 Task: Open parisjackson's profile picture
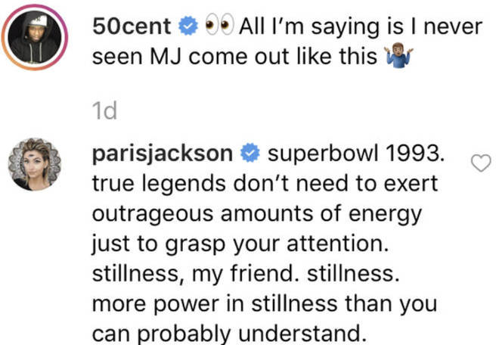35,164
